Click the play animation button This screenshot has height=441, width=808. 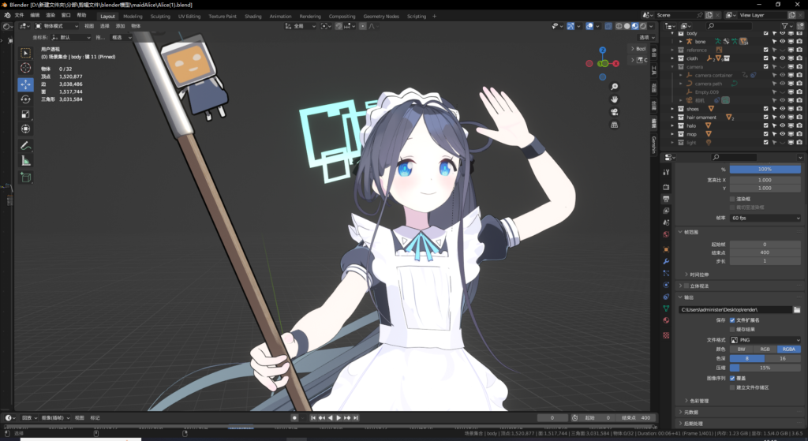coord(339,418)
